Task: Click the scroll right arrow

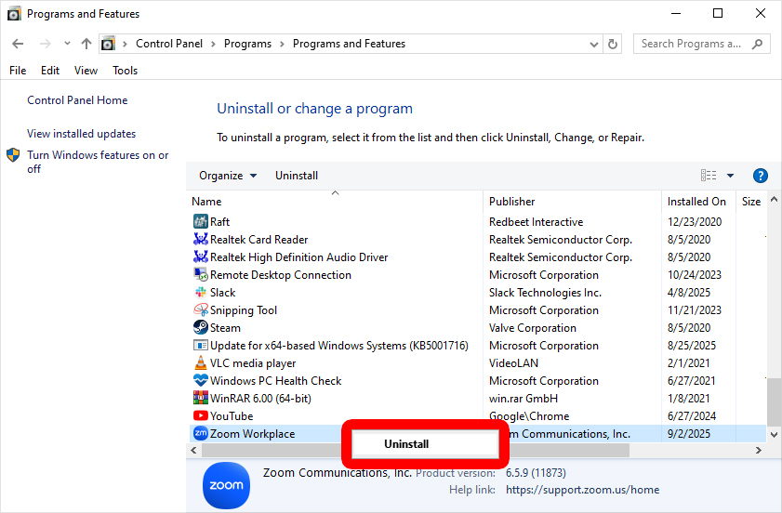Action: [758, 450]
